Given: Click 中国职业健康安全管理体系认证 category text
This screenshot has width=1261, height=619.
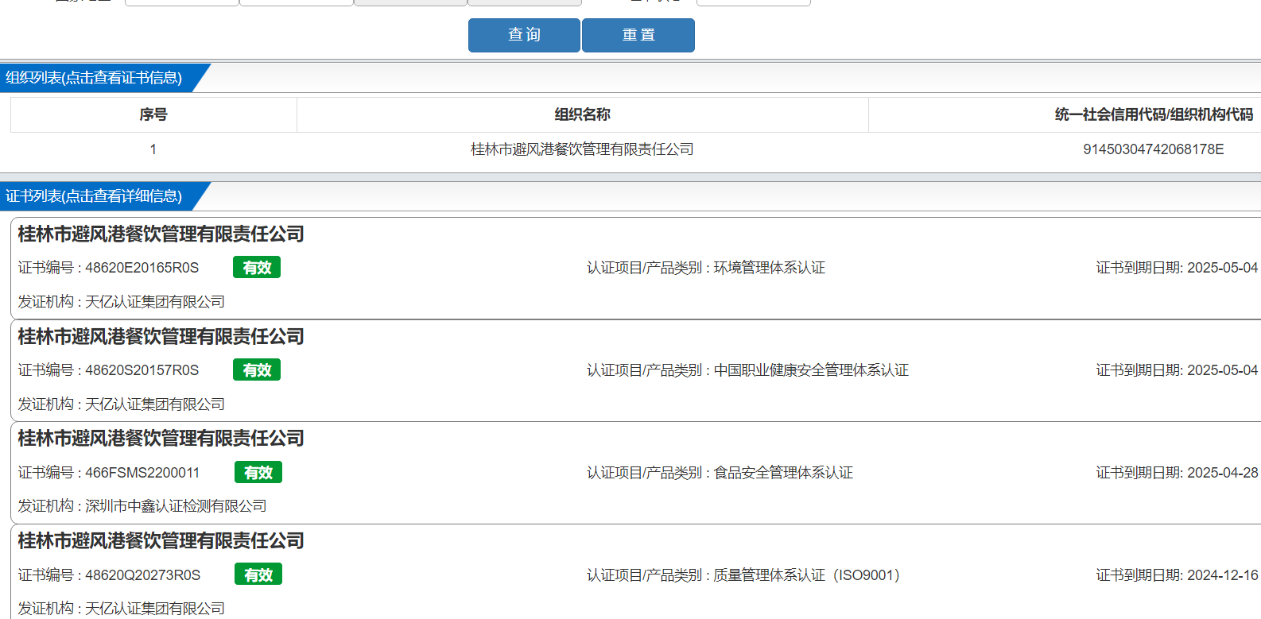Looking at the screenshot, I should 811,370.
